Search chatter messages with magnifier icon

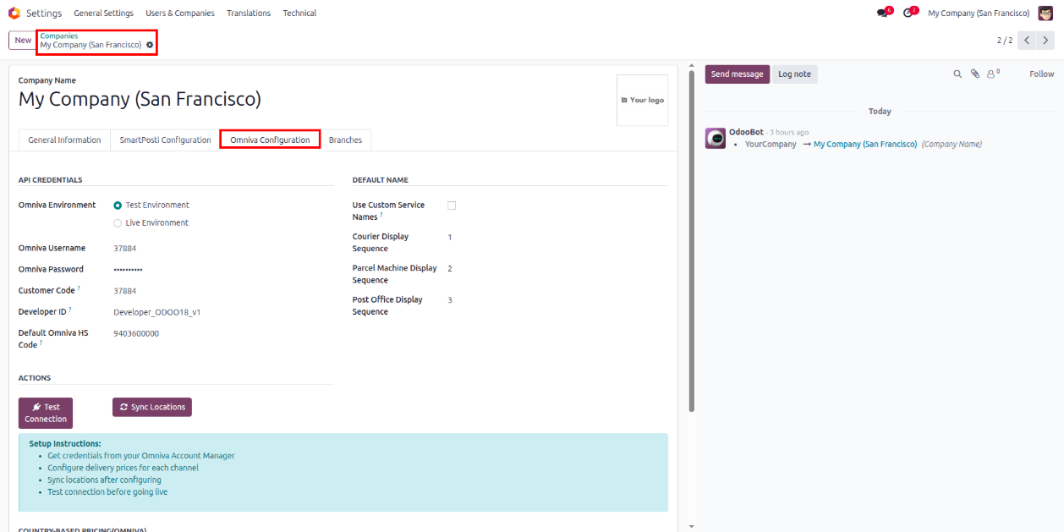957,74
